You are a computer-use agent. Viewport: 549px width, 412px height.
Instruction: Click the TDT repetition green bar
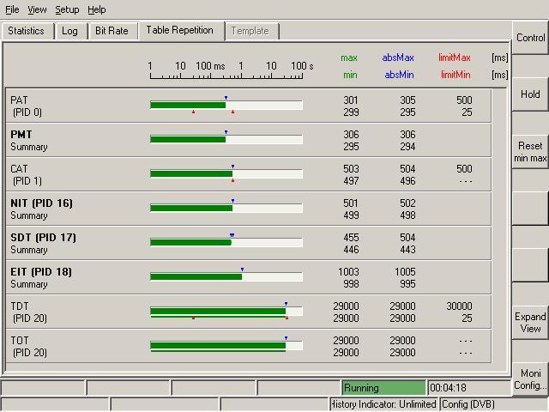(217, 311)
